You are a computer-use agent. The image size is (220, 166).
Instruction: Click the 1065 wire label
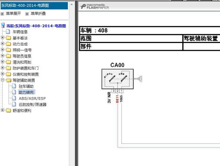click(121, 99)
